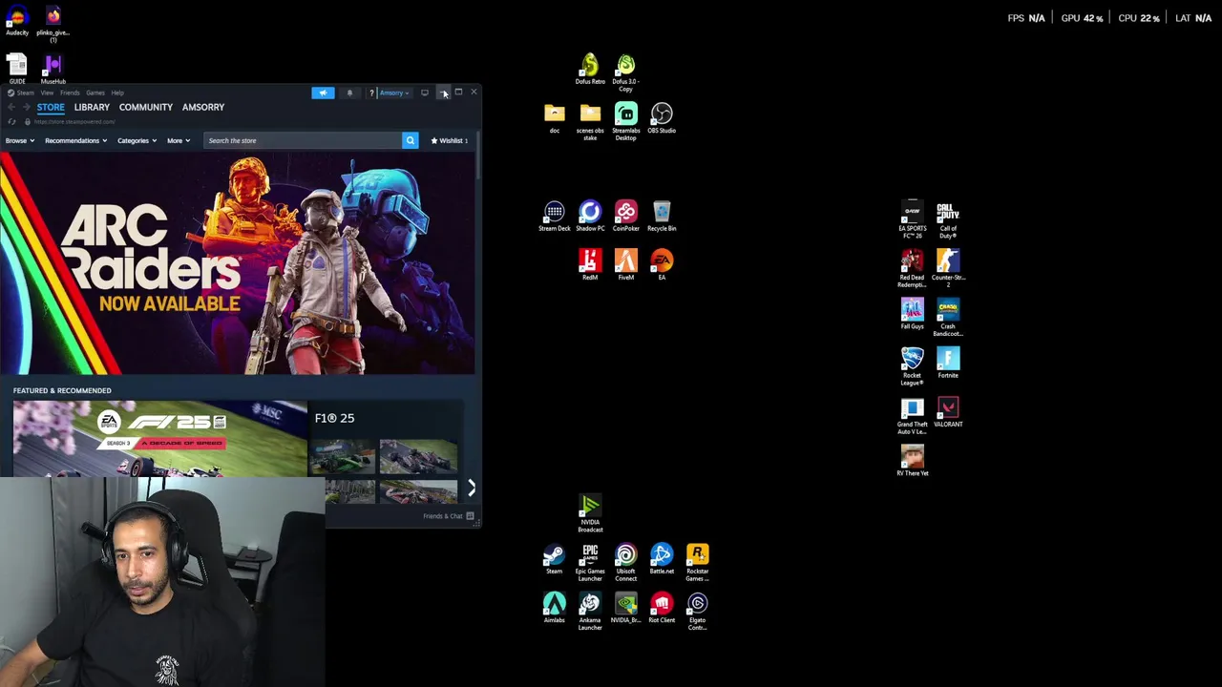This screenshot has height=687, width=1222.
Task: Select the Stream Deck desktop icon
Action: pos(554,216)
